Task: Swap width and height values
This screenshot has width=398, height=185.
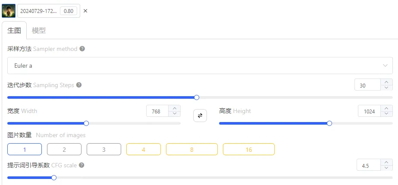Action: [200, 116]
